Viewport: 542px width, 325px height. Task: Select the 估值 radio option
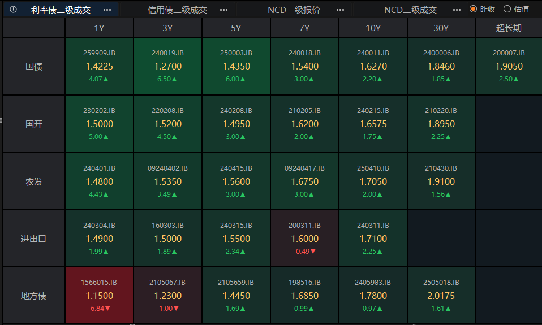coord(516,9)
